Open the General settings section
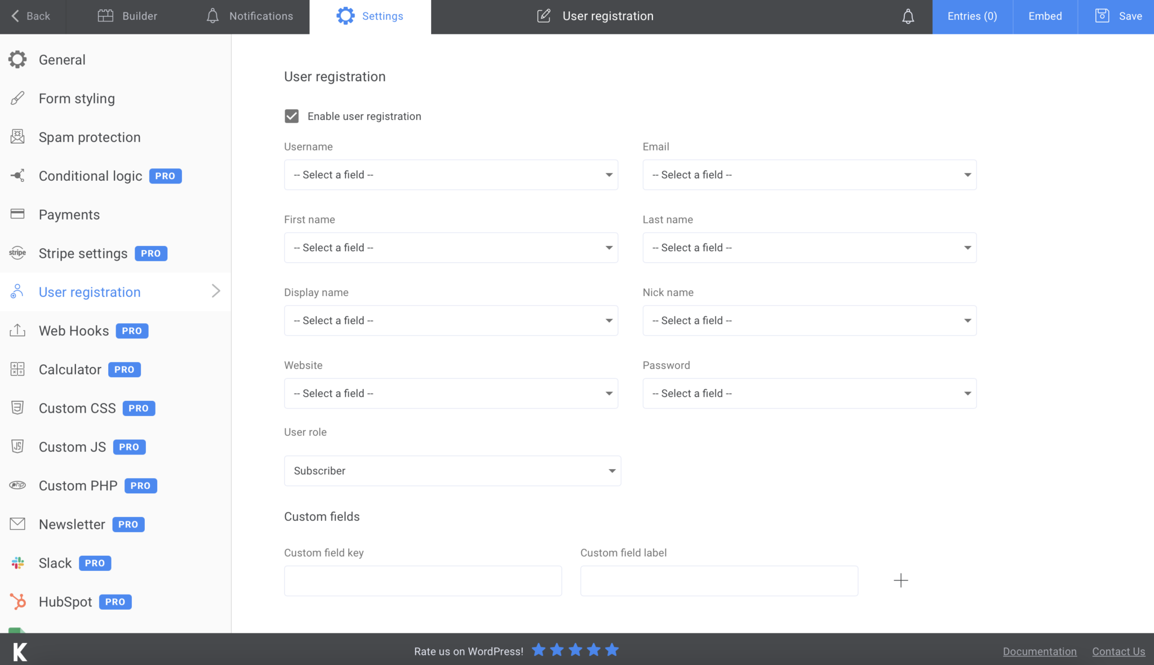Viewport: 1154px width, 665px height. pos(62,59)
